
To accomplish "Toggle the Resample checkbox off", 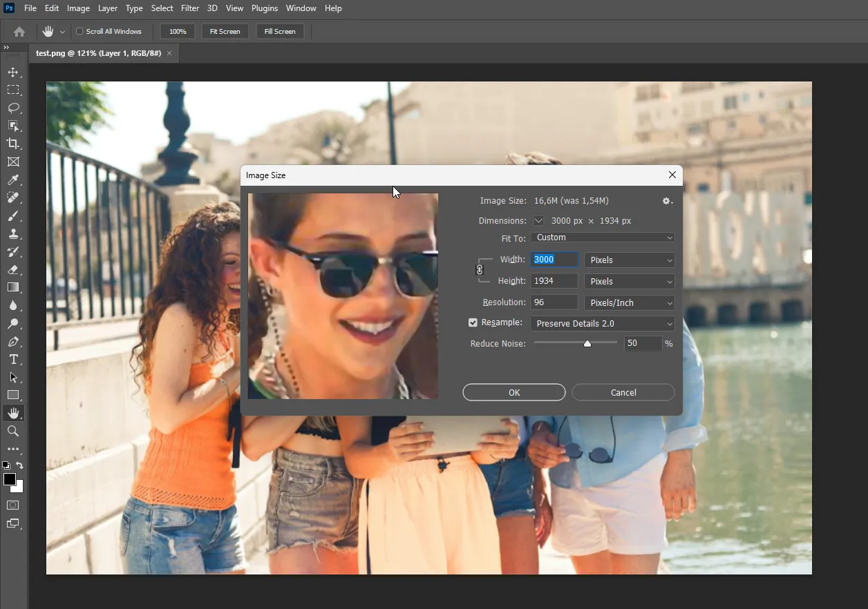I will pyautogui.click(x=473, y=322).
